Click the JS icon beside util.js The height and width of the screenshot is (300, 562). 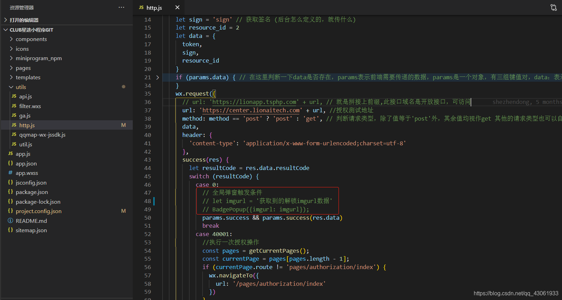pyautogui.click(x=14, y=144)
